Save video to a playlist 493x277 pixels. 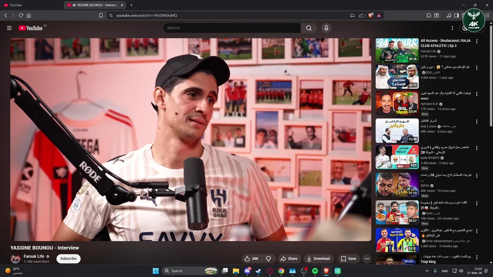point(348,259)
